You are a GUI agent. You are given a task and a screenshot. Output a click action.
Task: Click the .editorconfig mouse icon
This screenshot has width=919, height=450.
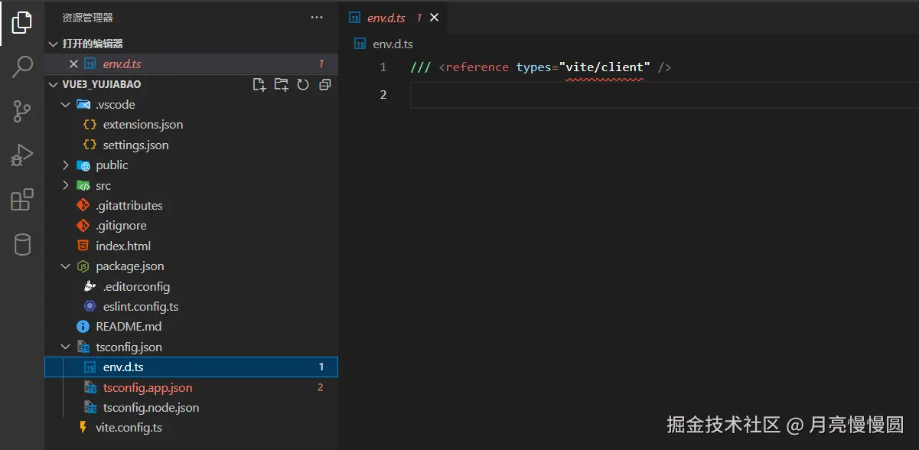[90, 286]
